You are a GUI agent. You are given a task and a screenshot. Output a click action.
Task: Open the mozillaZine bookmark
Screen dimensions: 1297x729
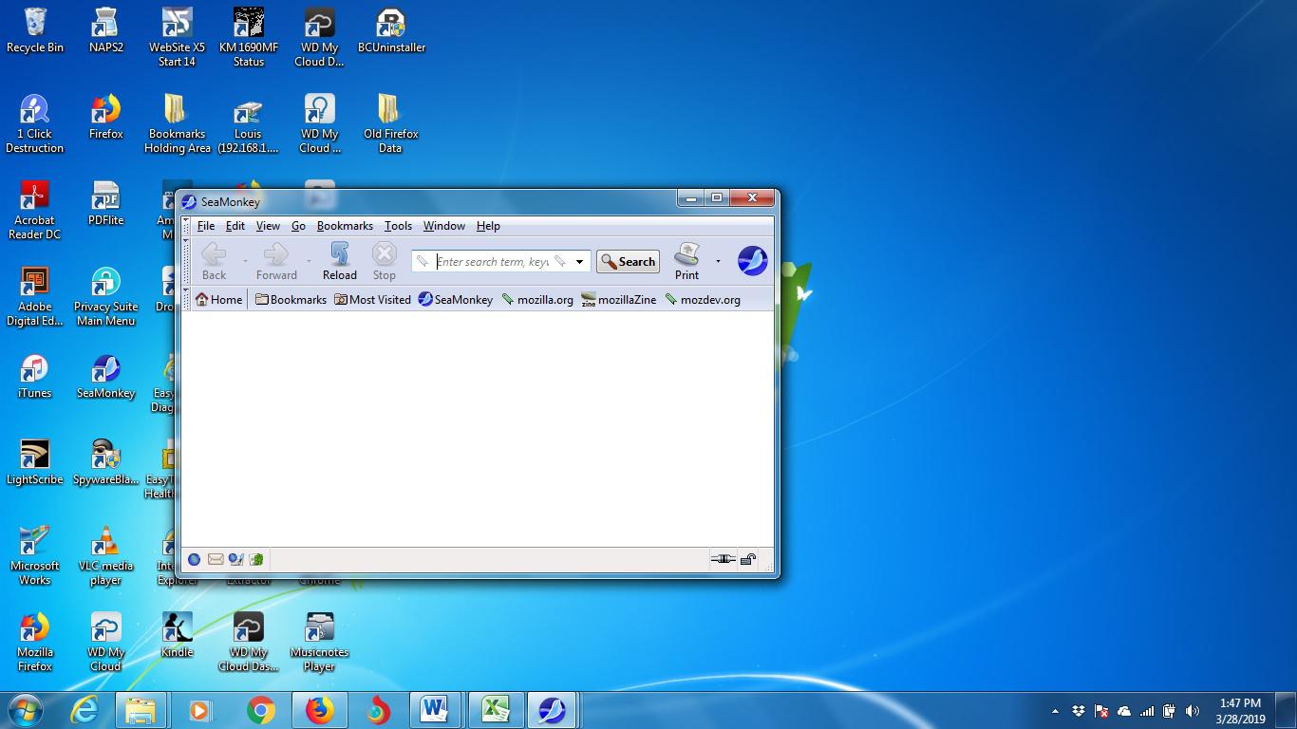click(x=619, y=299)
